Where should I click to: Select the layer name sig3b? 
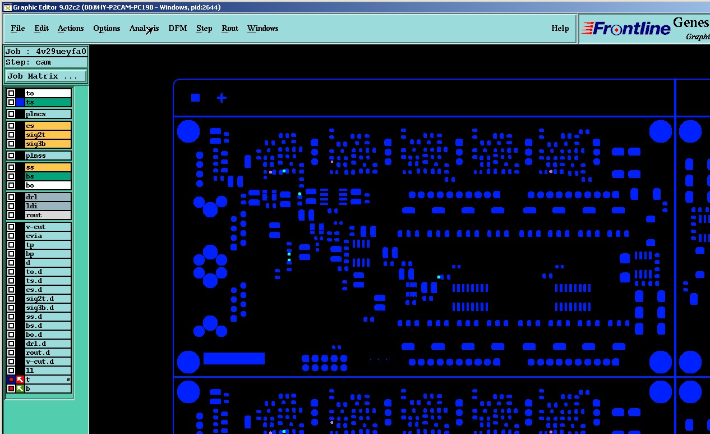click(x=48, y=144)
